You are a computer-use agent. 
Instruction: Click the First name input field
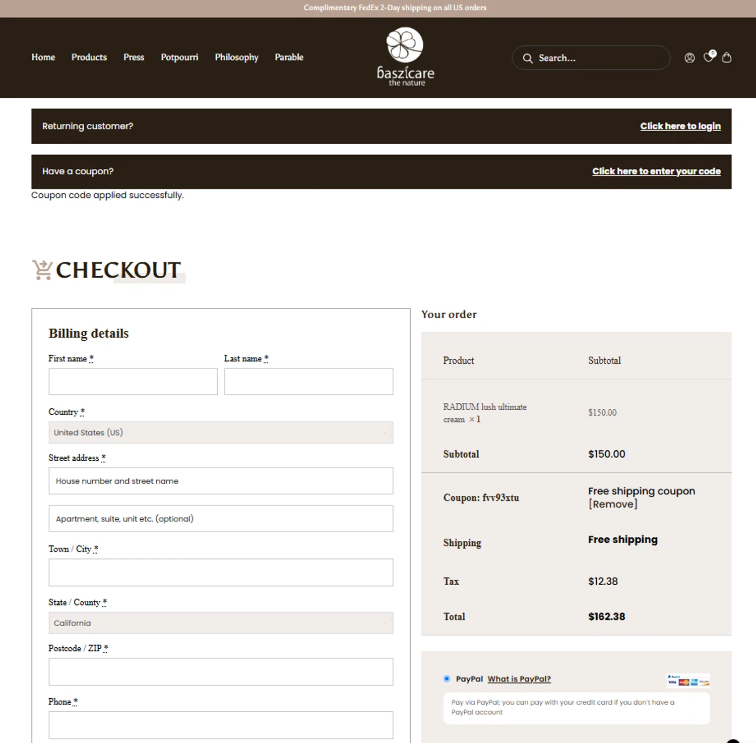(x=133, y=382)
